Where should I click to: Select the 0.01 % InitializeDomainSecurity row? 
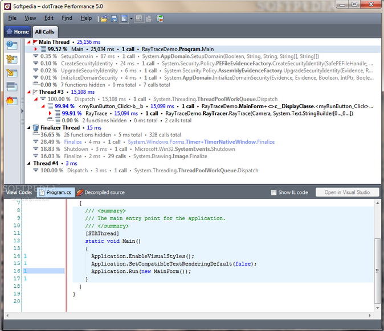point(203,78)
